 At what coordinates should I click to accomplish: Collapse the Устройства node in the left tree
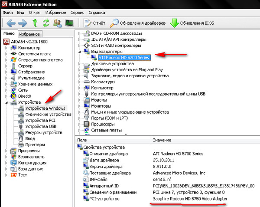(x=6, y=102)
